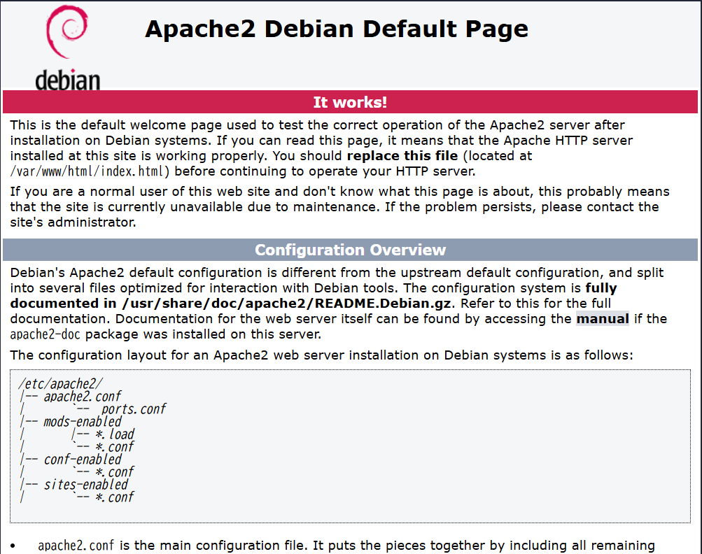The width and height of the screenshot is (702, 554).
Task: Click the *.conf entry under mods-enabled
Action: [114, 446]
